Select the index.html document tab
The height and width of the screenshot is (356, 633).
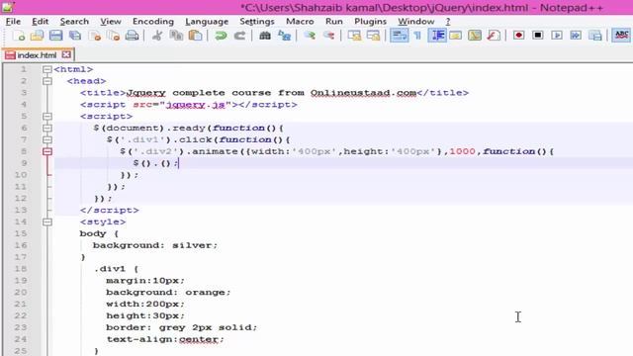(x=38, y=55)
